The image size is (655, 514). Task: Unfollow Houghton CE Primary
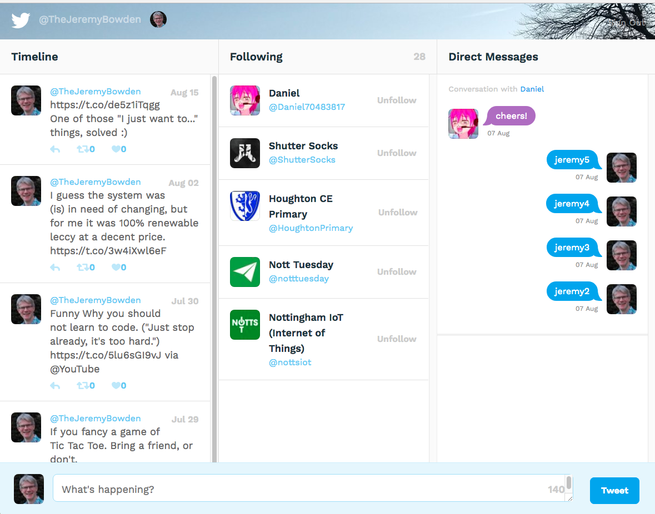click(398, 213)
